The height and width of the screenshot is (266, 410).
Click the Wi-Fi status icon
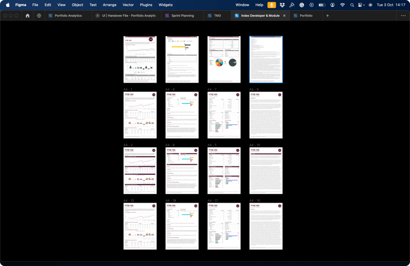pyautogui.click(x=342, y=5)
